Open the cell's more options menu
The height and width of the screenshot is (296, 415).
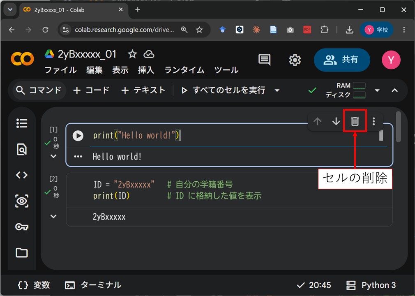[x=374, y=122]
